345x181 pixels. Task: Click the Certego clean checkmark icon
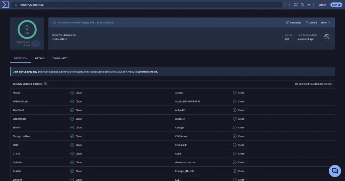[234, 127]
